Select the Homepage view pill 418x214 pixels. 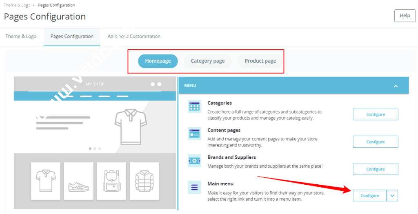pyautogui.click(x=158, y=61)
